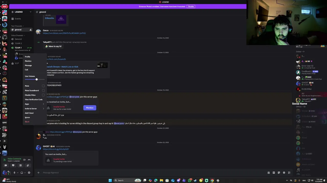327x183 pixels.
Task: Disable Streamer Mode in the purple banner
Action: click(191, 6)
